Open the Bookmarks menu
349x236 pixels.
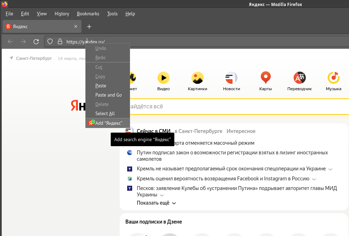tap(88, 14)
